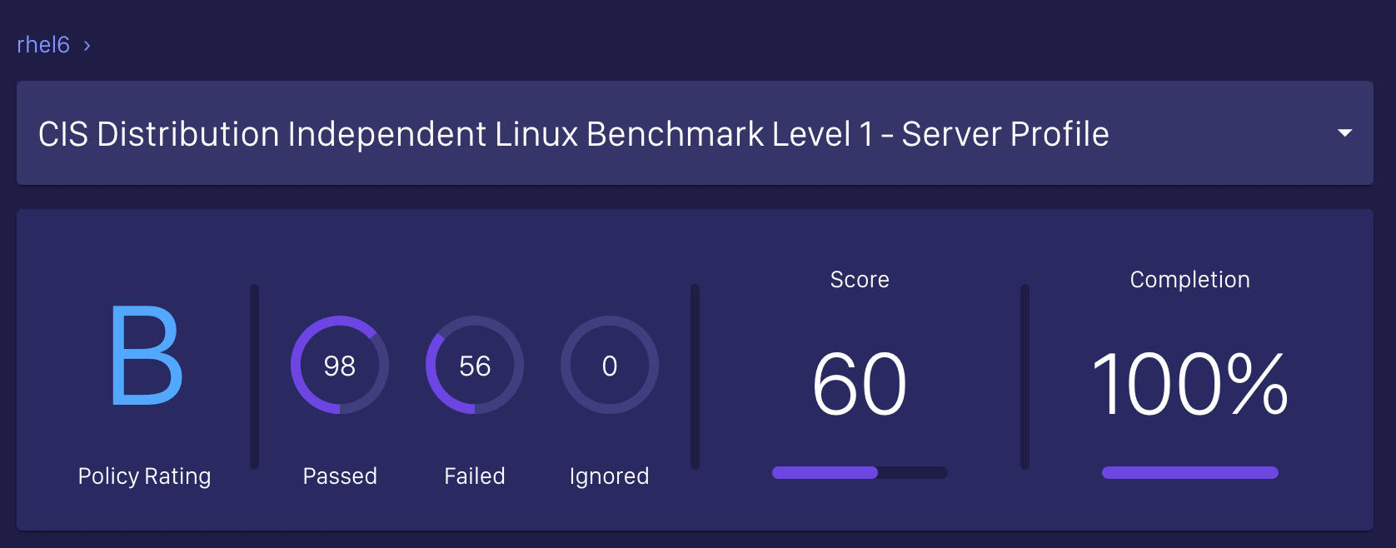Image resolution: width=1396 pixels, height=548 pixels.
Task: Click the Passed label
Action: (x=340, y=476)
